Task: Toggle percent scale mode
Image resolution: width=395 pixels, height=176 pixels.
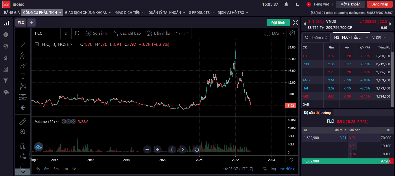Action: pyautogui.click(x=265, y=169)
